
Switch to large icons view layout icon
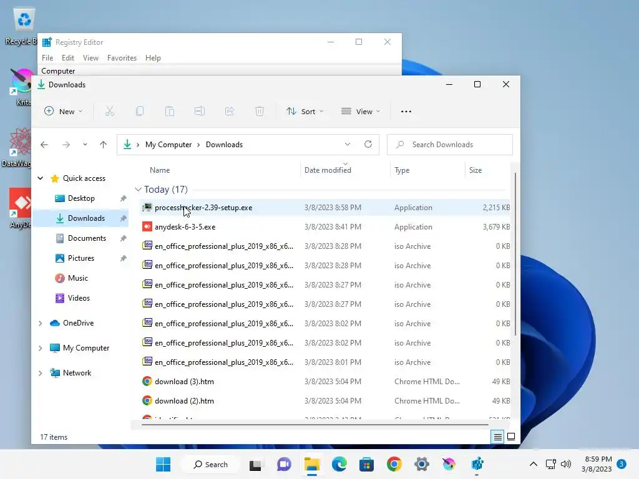[511, 437]
